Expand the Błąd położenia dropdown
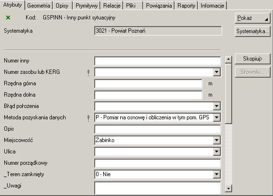The width and height of the screenshot is (273, 196). coord(216,106)
